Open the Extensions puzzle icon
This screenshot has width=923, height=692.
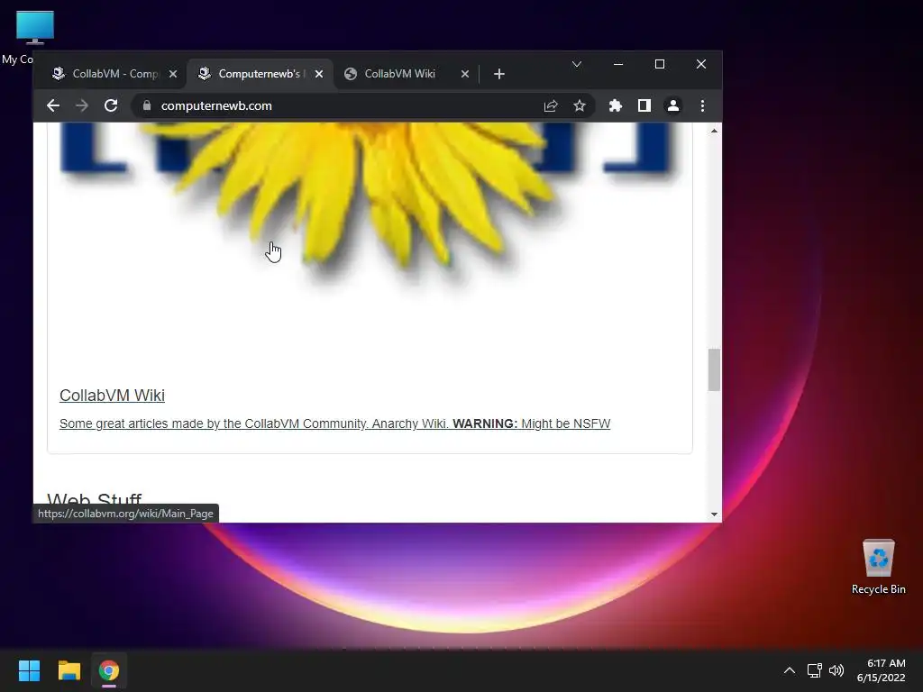click(x=615, y=106)
